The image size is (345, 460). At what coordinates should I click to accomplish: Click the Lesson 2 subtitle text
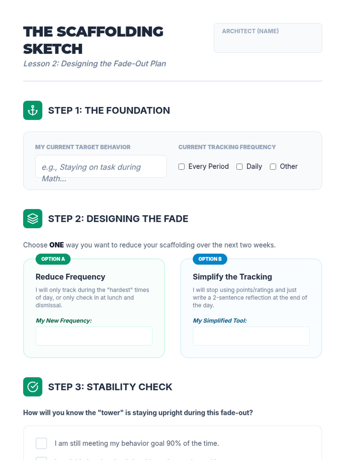(x=95, y=64)
